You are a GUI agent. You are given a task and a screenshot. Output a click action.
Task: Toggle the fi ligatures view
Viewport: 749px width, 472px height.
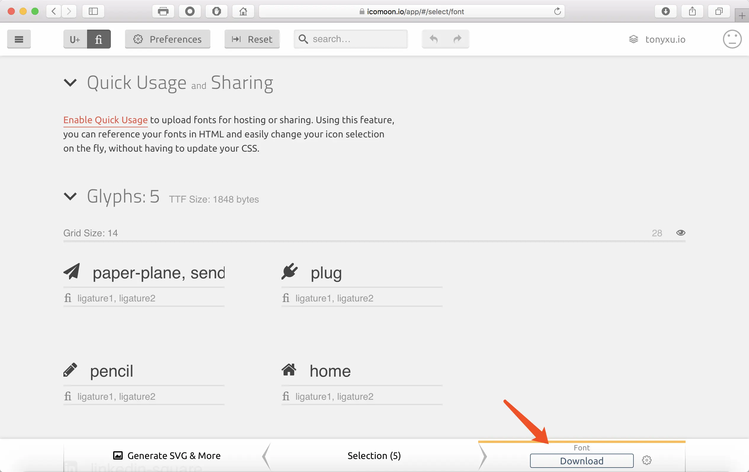(x=99, y=39)
